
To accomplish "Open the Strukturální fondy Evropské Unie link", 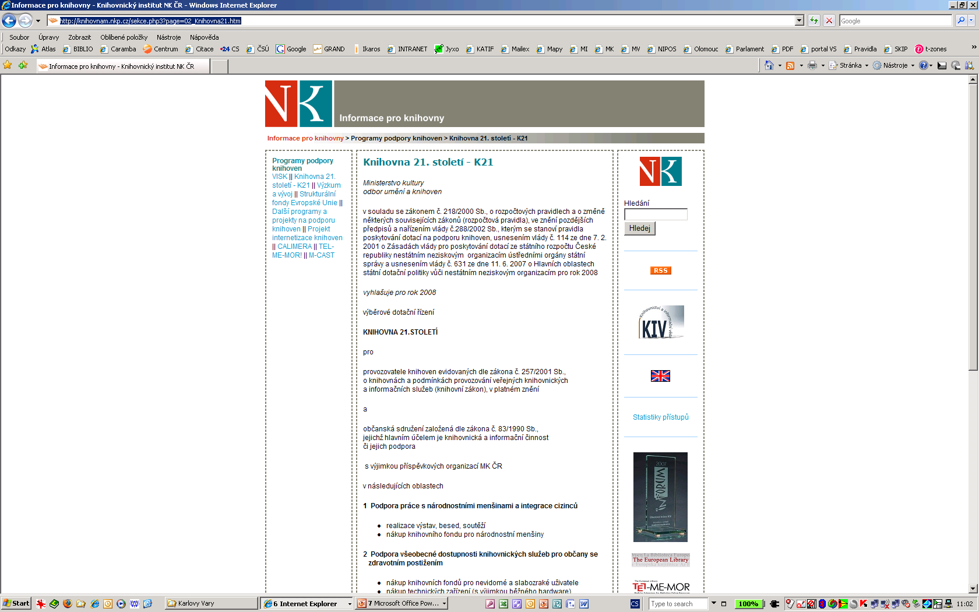I will [x=304, y=198].
